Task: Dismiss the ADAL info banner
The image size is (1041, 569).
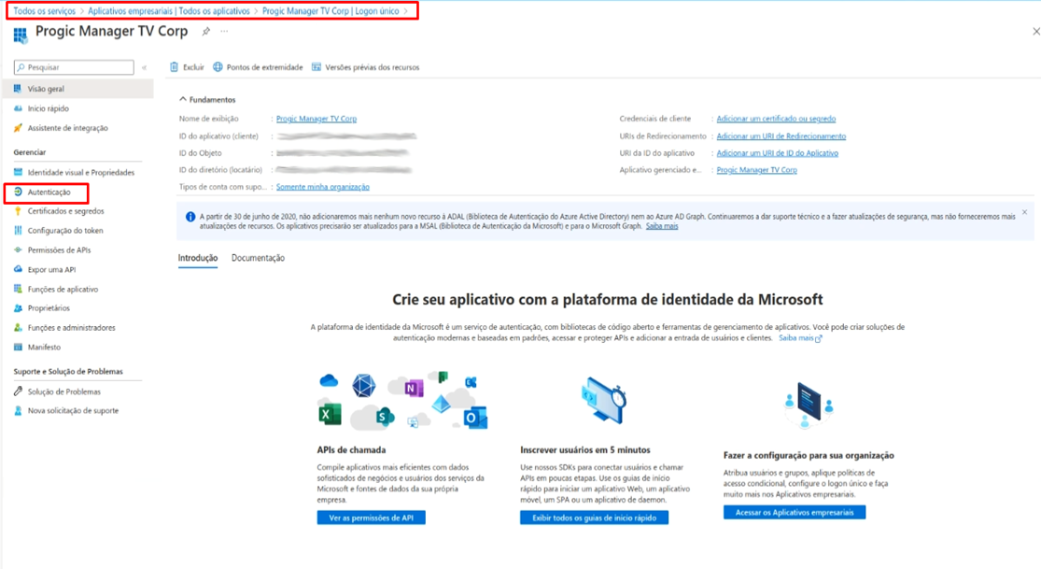Action: pyautogui.click(x=1024, y=213)
